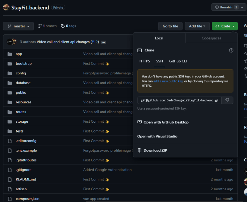Select the SSH clone option
This screenshot has height=202, width=247.
coord(160,61)
